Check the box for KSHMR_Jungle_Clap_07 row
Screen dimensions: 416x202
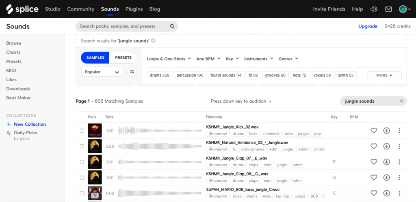[82, 162]
